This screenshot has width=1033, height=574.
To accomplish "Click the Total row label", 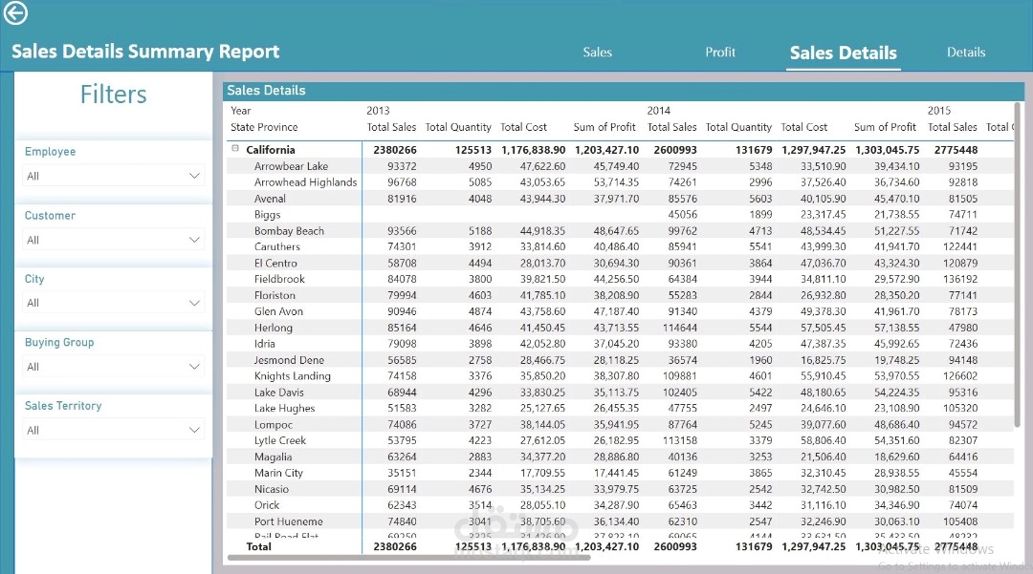I will click(258, 546).
